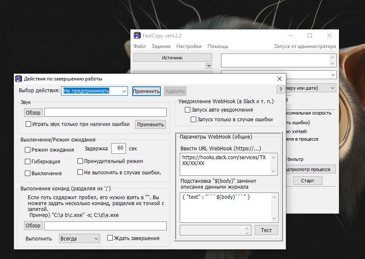Toggle the Фильтр checkbox in FastCopy
The height and width of the screenshot is (259, 365).
(x=295, y=159)
